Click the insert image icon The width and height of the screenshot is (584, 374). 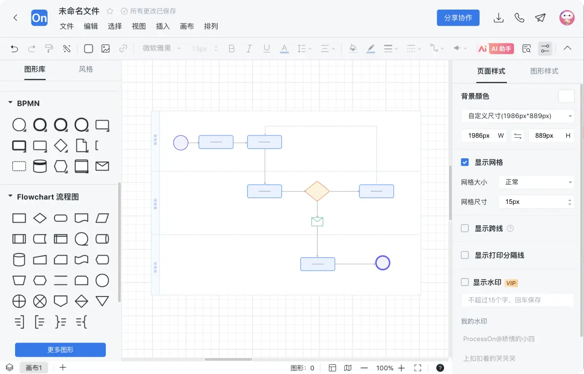pos(105,49)
